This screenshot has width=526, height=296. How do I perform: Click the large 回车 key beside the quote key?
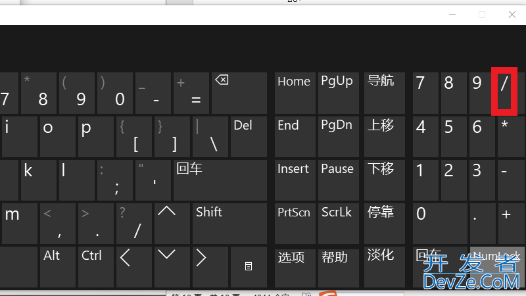pyautogui.click(x=220, y=180)
